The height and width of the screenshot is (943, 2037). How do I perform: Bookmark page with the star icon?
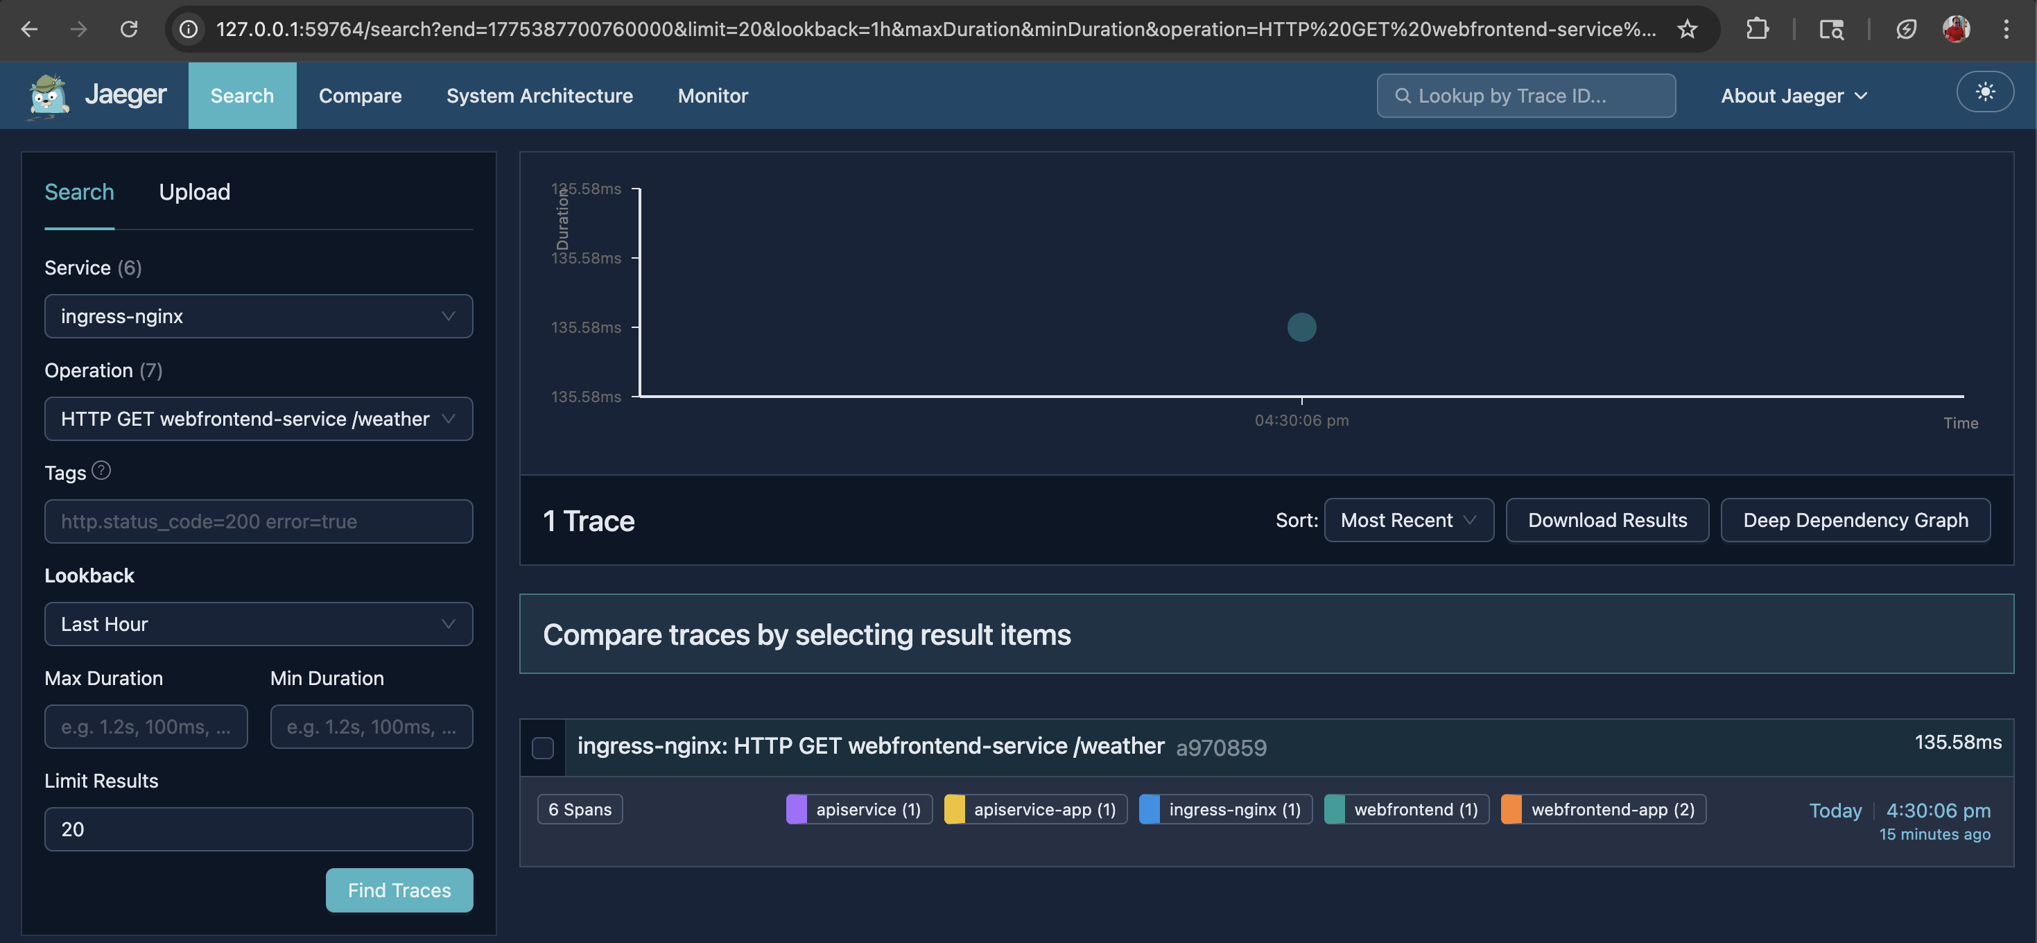1687,29
